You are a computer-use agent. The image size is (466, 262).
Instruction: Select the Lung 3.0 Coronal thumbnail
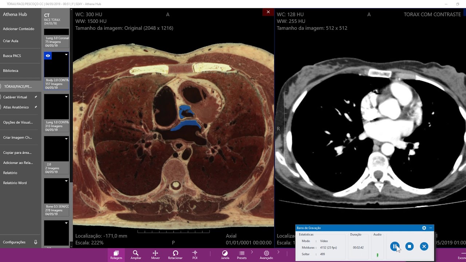point(56,39)
